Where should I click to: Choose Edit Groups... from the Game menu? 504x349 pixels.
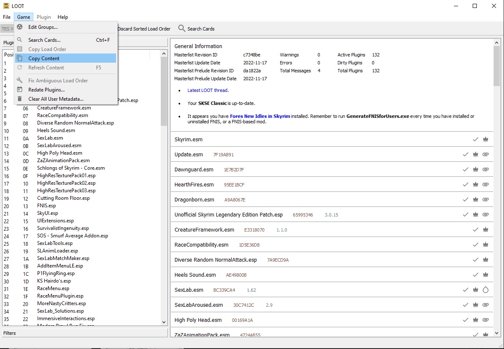[x=66, y=27]
